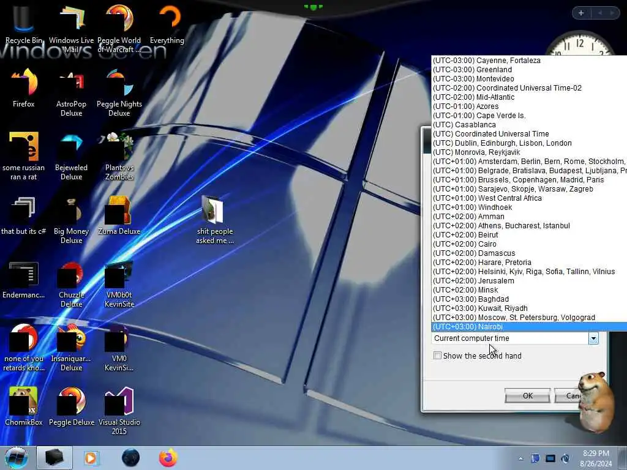Select Plants vs Zombies desktop icon
627x470 pixels.
(119, 156)
